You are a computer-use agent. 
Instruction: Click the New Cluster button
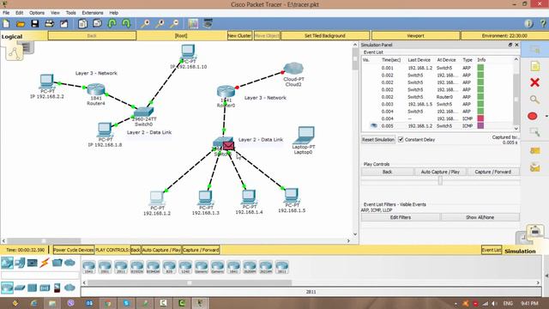tap(239, 35)
